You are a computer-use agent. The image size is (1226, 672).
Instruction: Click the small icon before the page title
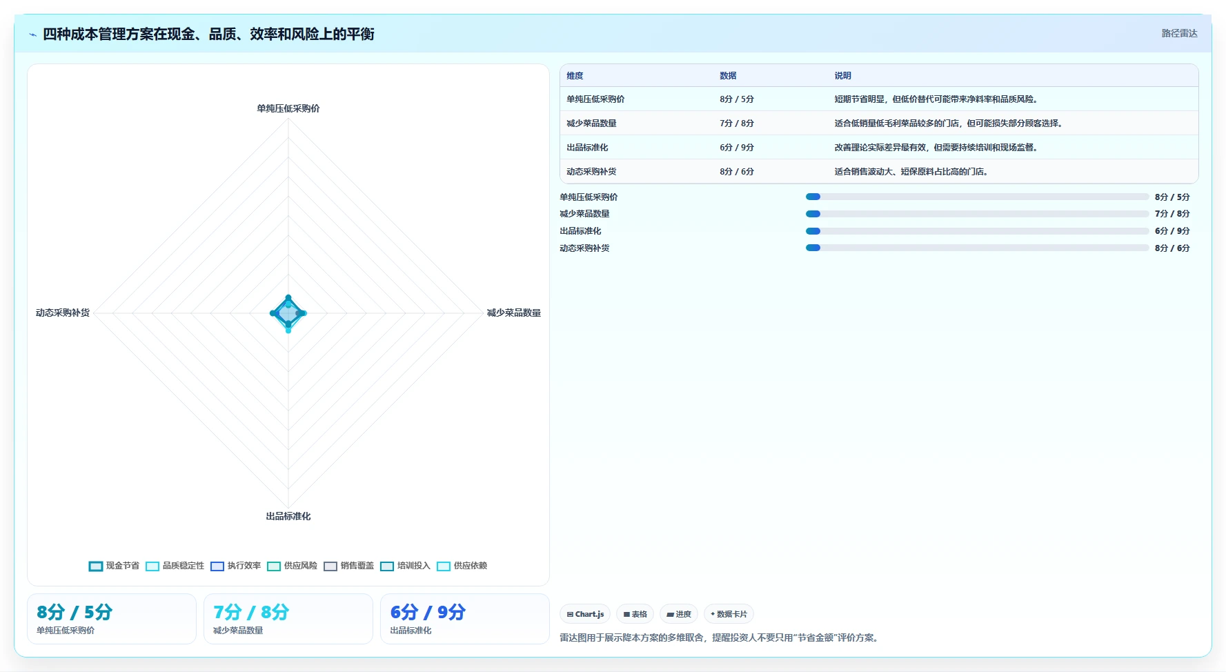(x=32, y=34)
